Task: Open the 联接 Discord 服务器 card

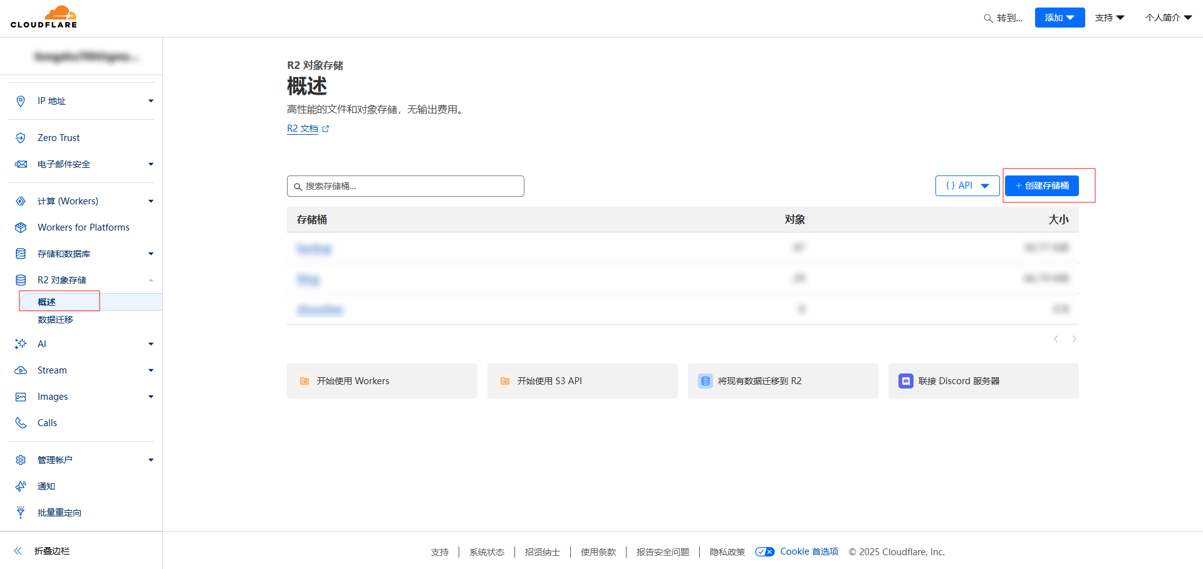Action: click(983, 381)
